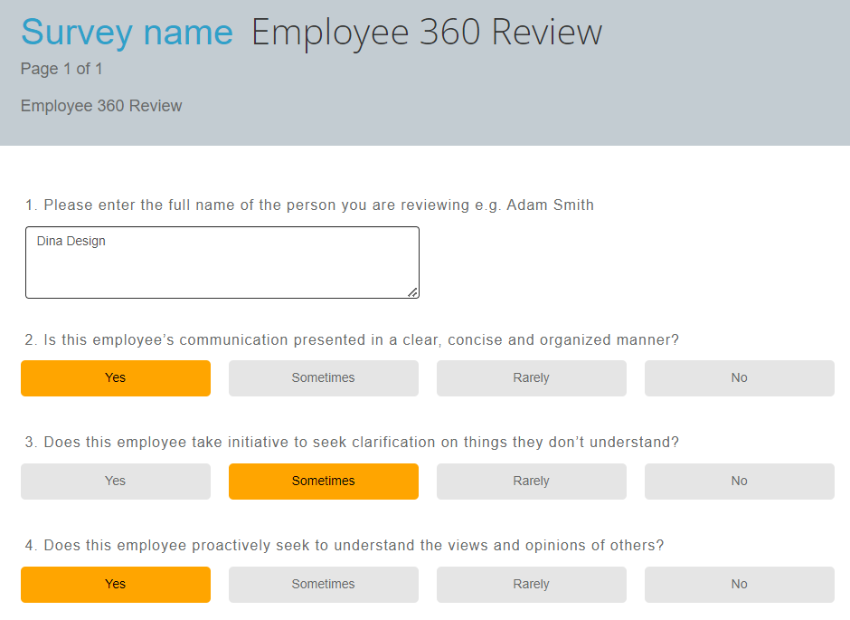The image size is (850, 620).
Task: Select "Yes" for question 3
Action: pyautogui.click(x=115, y=481)
